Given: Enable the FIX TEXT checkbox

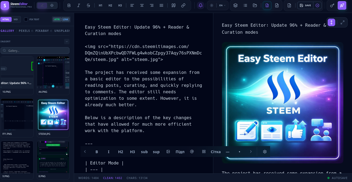Looking at the screenshot, I should click(x=26, y=19).
